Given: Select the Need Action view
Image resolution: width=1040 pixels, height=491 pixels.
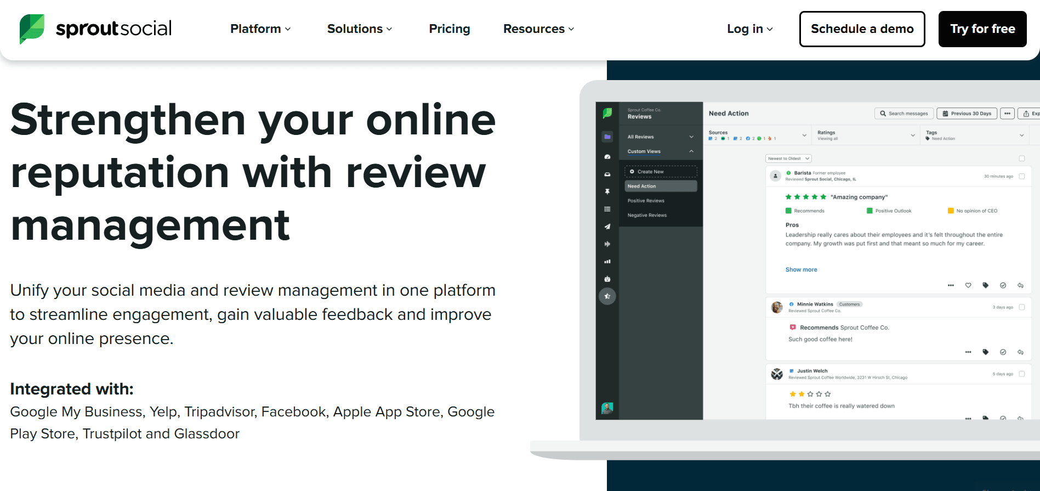Looking at the screenshot, I should pyautogui.click(x=661, y=187).
